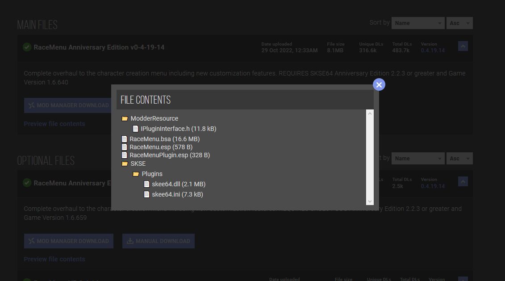Click the RaceMenu.bsa file icon
Image resolution: width=505 pixels, height=281 pixels.
point(124,139)
